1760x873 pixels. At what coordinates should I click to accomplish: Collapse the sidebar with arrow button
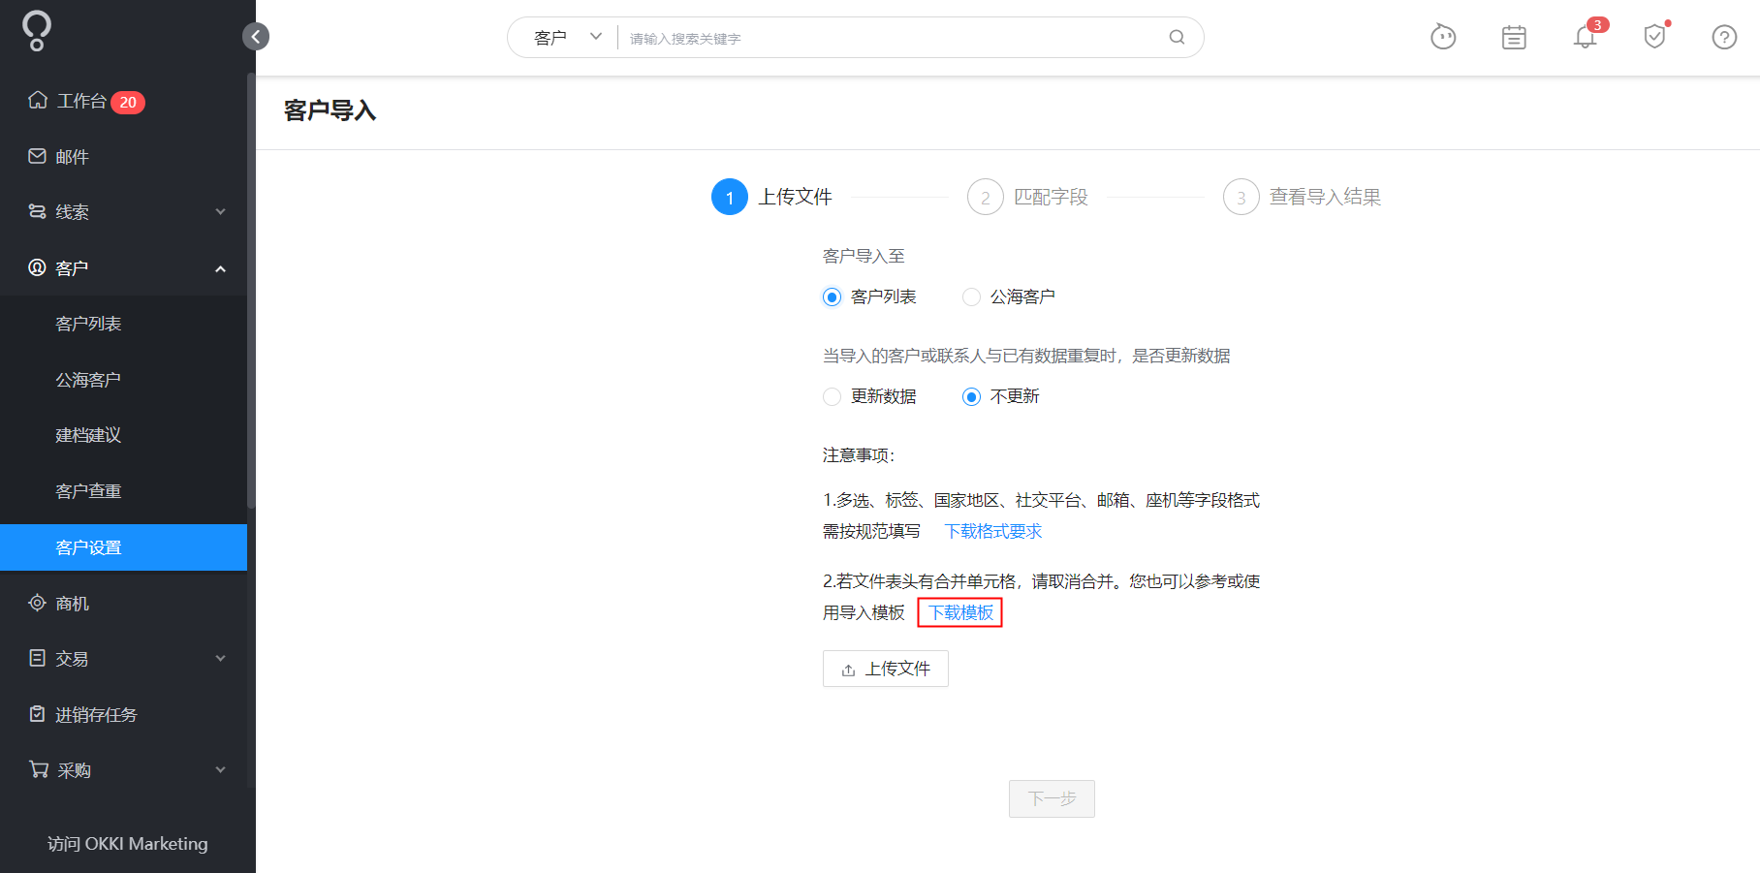point(256,37)
